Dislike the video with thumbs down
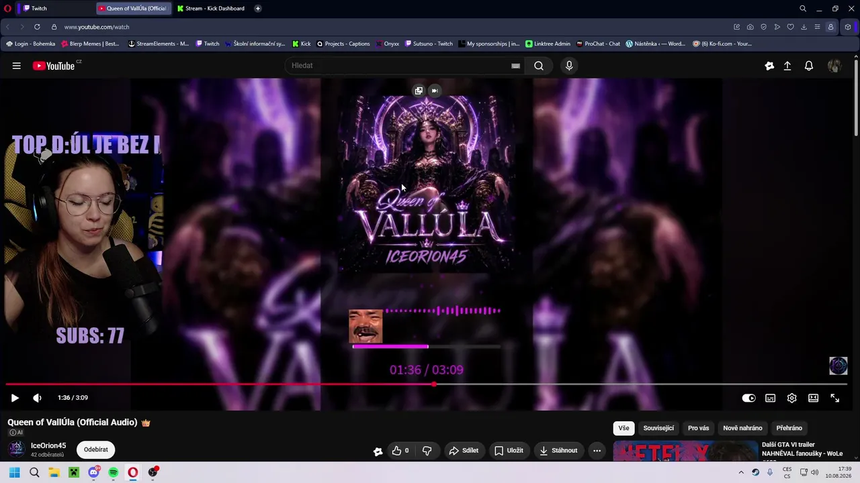The width and height of the screenshot is (860, 483). coord(427,451)
